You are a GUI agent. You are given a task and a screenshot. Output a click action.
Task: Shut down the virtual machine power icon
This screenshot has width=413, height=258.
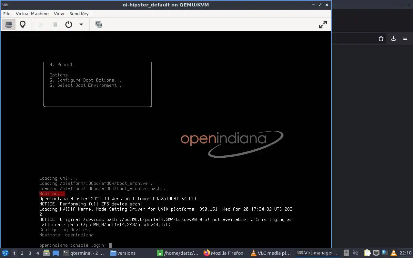[x=69, y=25]
